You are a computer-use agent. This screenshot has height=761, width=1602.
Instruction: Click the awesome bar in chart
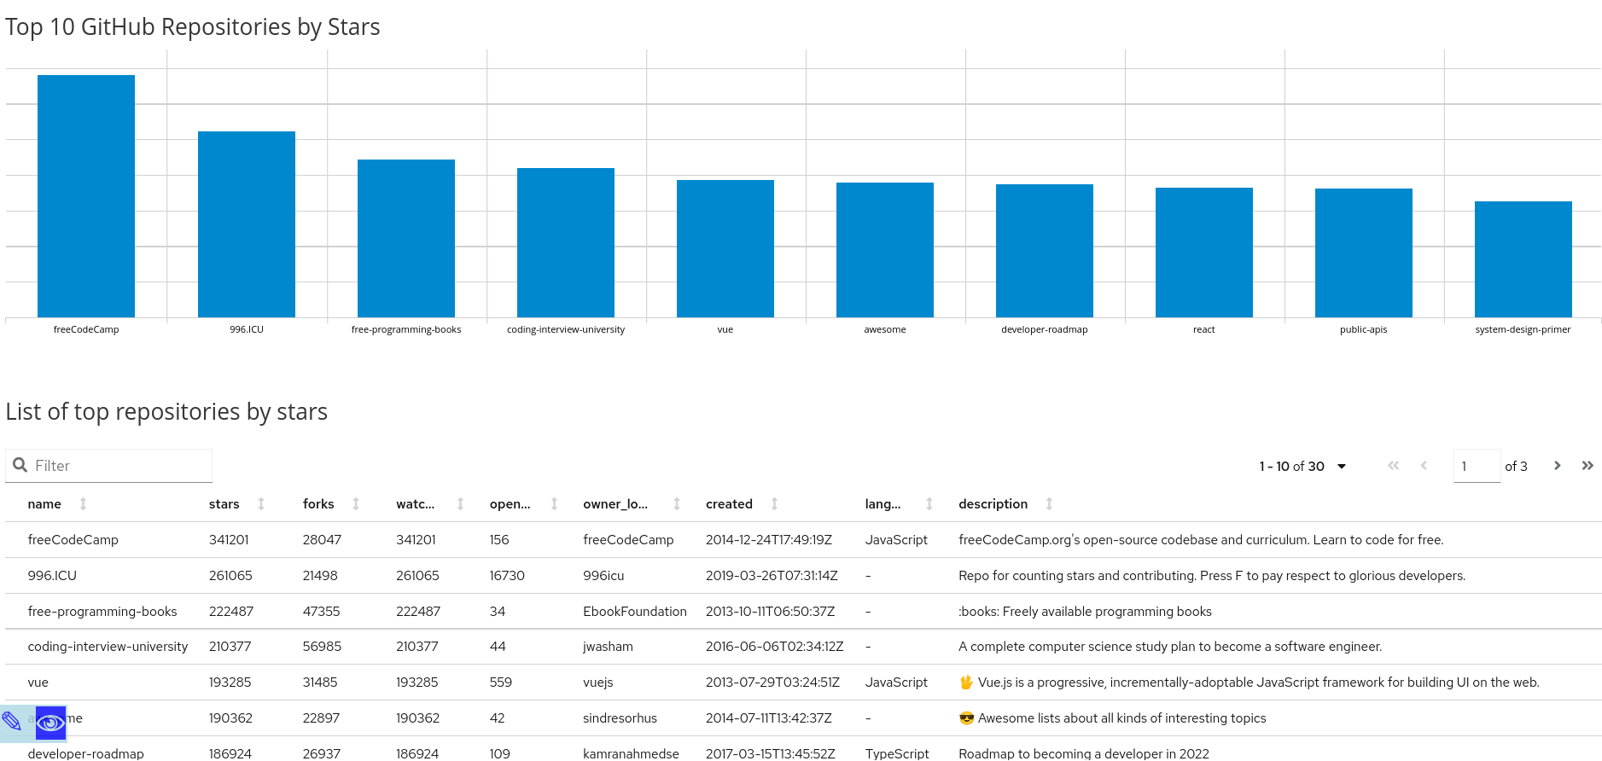pyautogui.click(x=885, y=250)
